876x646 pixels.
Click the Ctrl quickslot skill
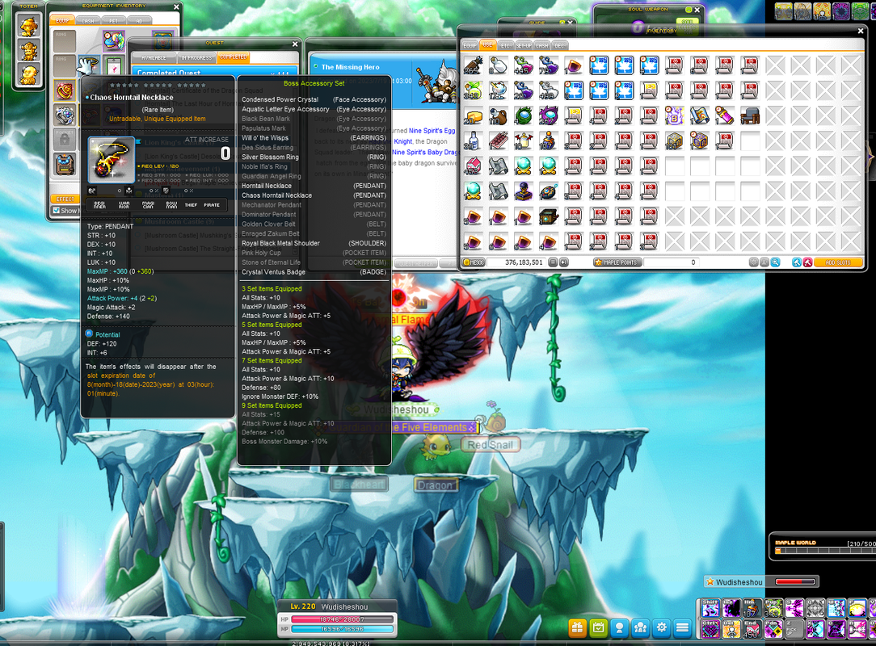(x=710, y=629)
